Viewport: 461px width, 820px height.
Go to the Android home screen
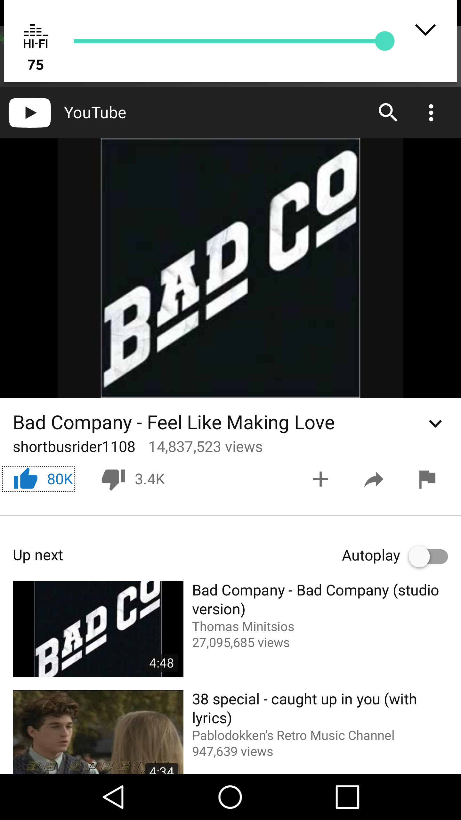(x=230, y=797)
